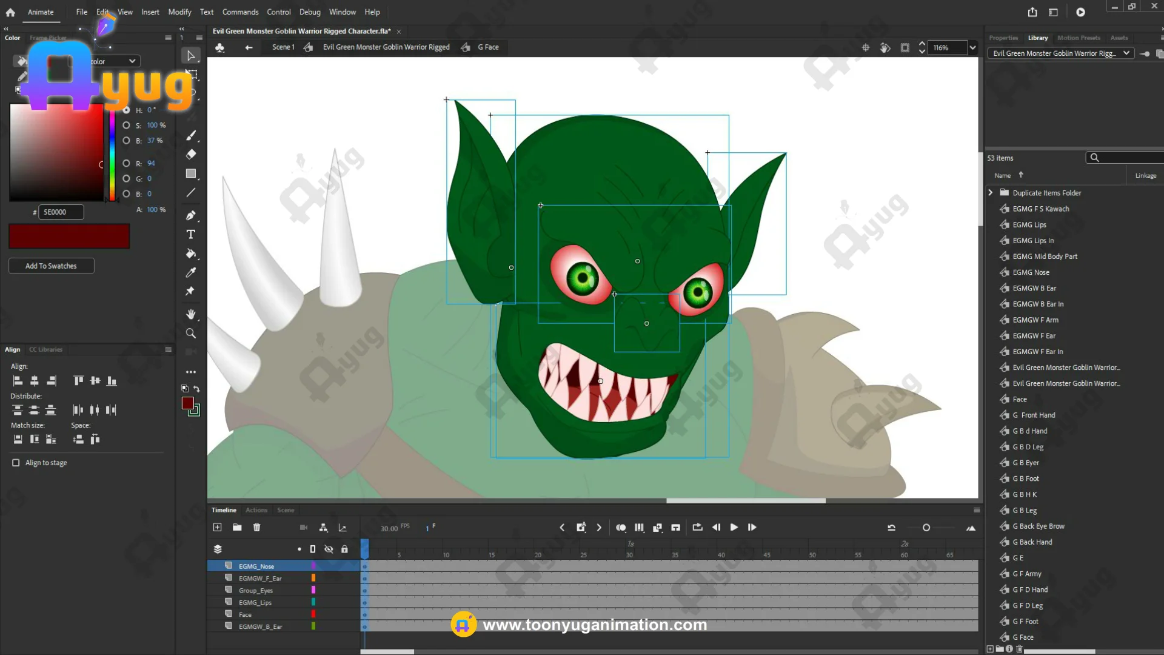Toggle hide all layers icon in timeline header
This screenshot has width=1164, height=655.
pos(329,549)
